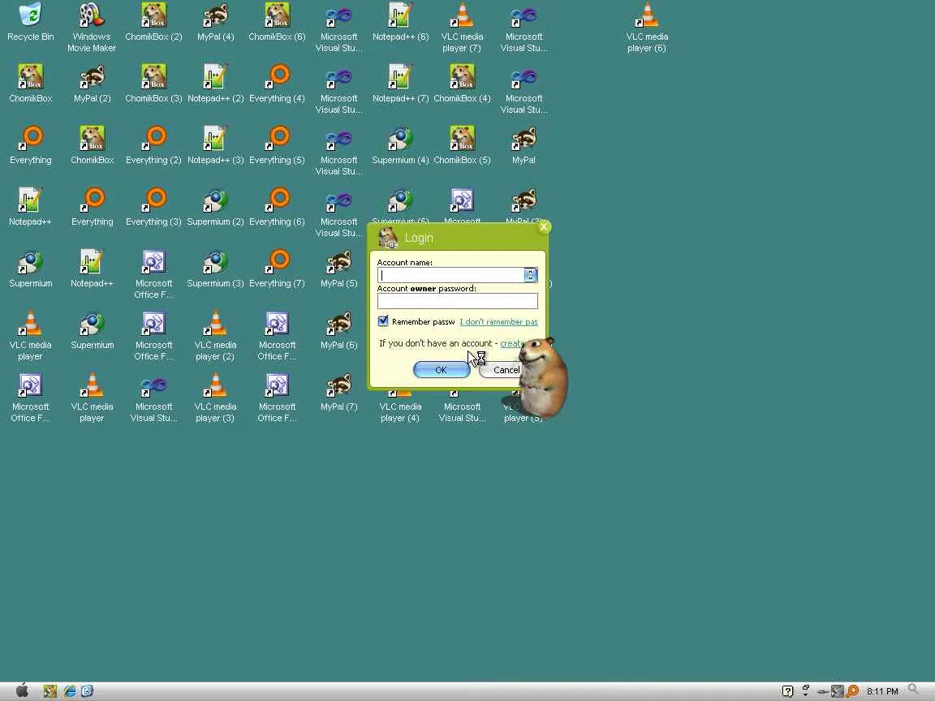The height and width of the screenshot is (701, 935).
Task: Select the Notepad++ (7) desktop icon
Action: [401, 84]
